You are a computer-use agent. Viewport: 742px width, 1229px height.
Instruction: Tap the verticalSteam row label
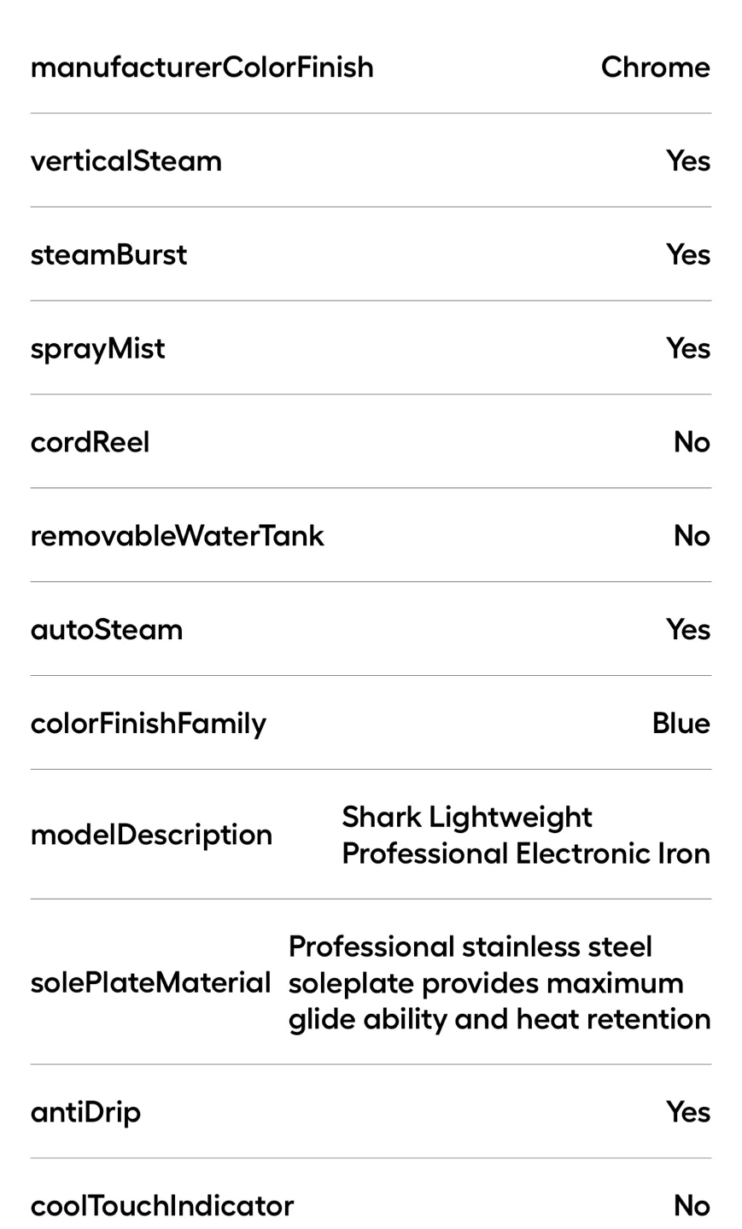coord(126,161)
